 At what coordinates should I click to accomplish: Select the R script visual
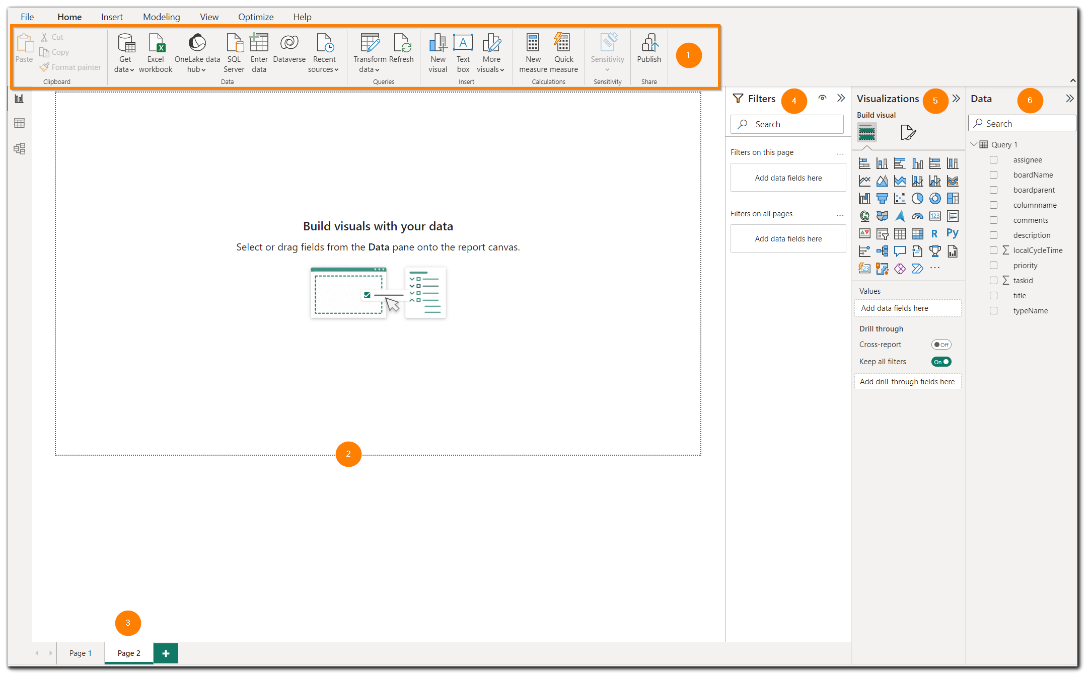pos(935,234)
